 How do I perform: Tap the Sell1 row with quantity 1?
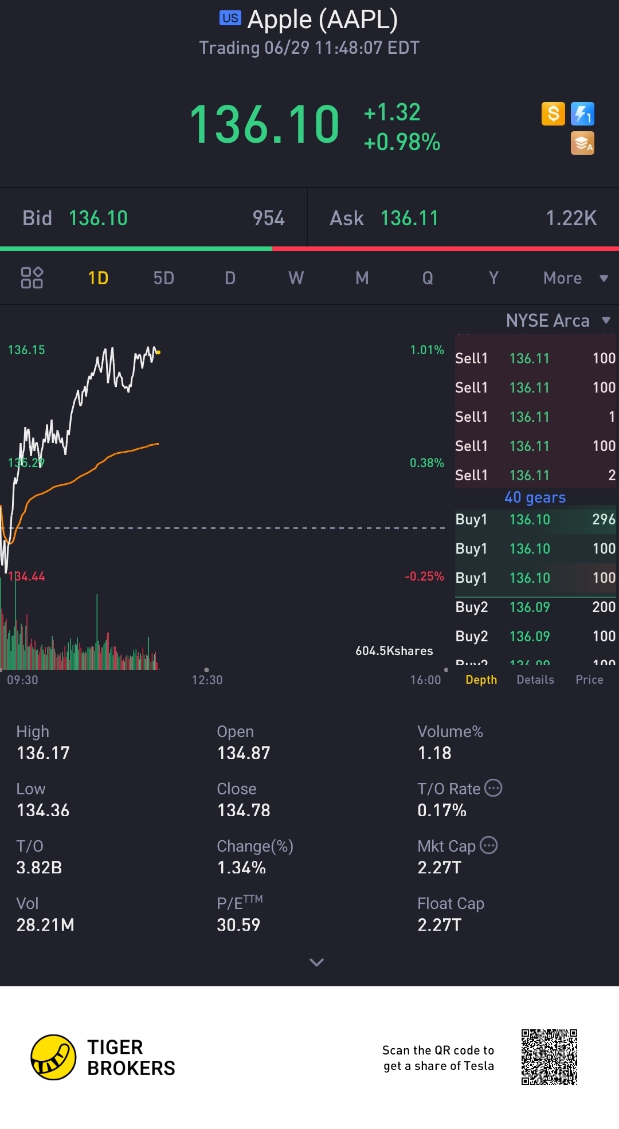point(535,417)
